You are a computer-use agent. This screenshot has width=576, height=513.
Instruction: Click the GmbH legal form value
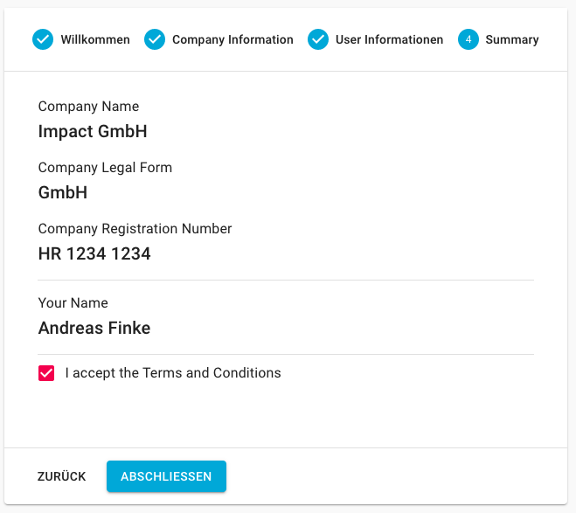click(63, 193)
